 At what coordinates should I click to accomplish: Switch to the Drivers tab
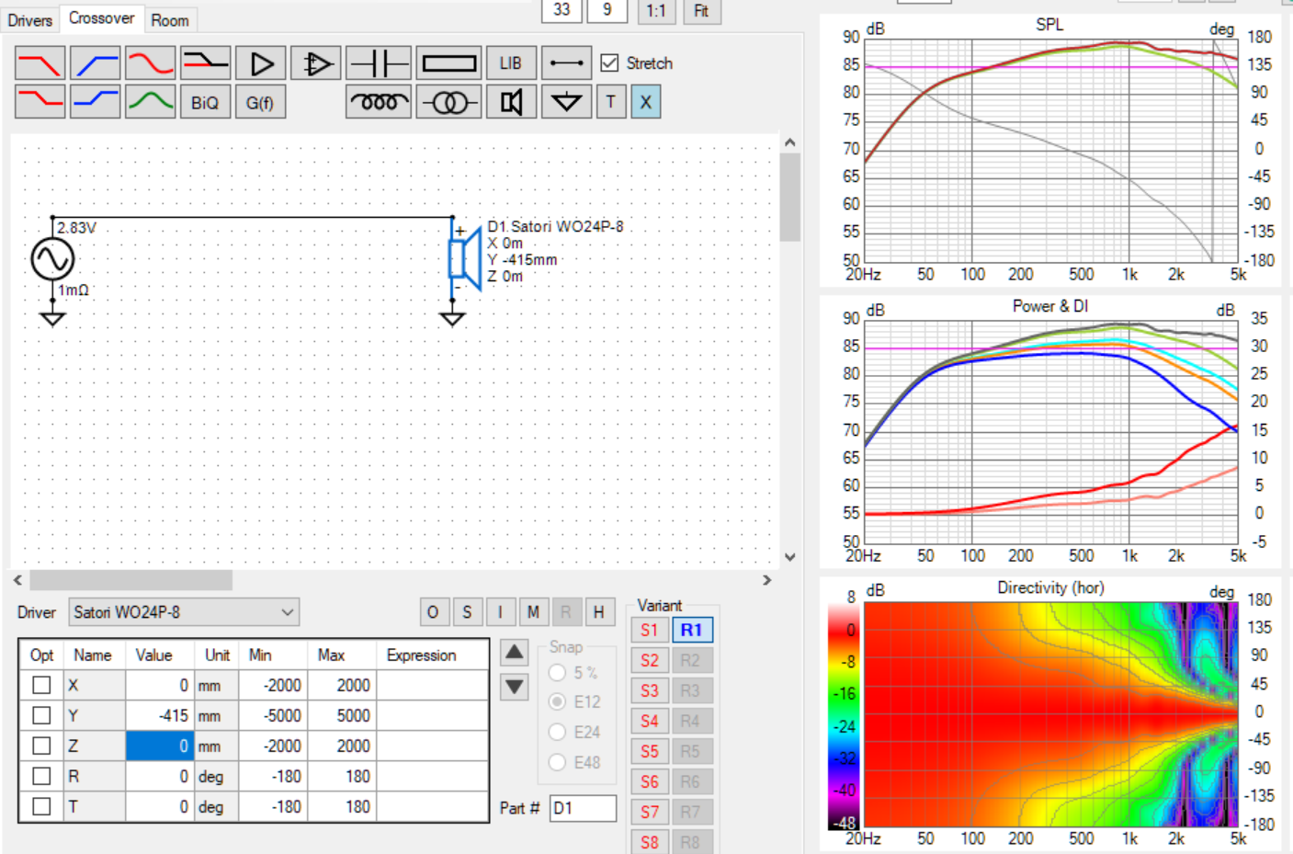(30, 19)
